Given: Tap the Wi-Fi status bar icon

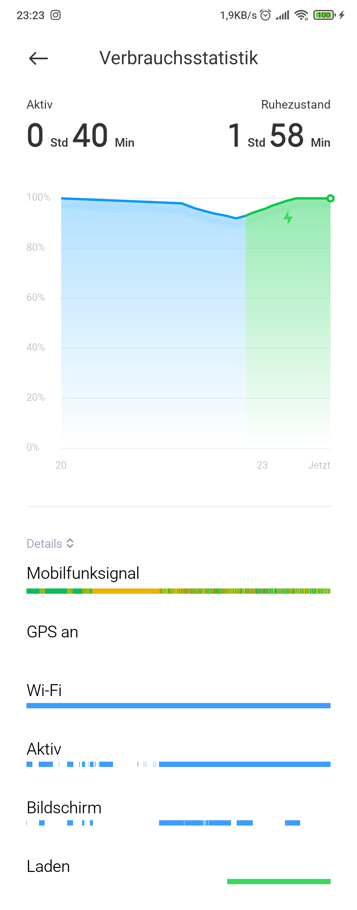Looking at the screenshot, I should (x=301, y=15).
